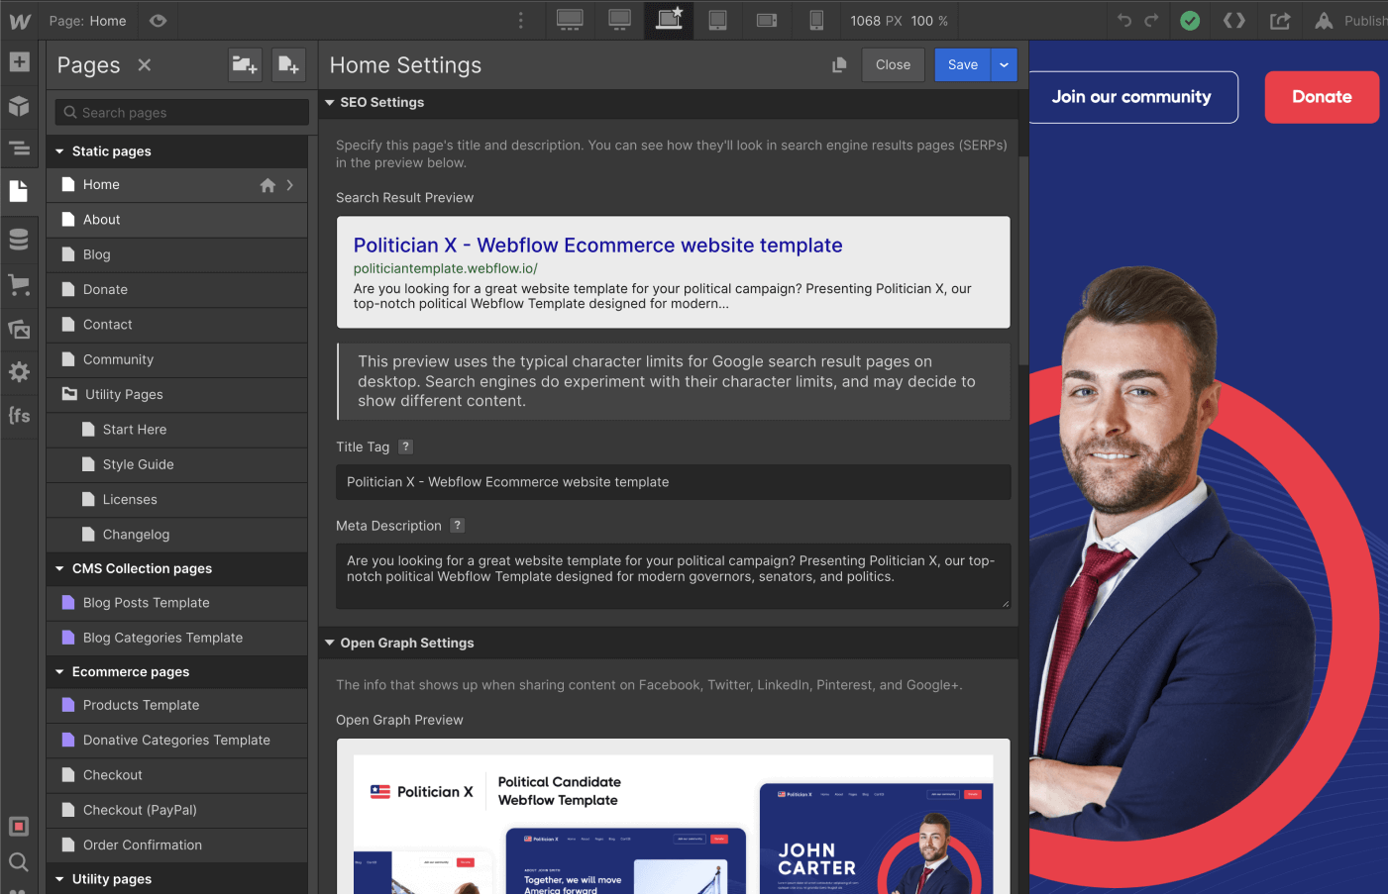Close the Home Settings panel
Image resolution: width=1389 pixels, height=895 pixels.
[893, 64]
